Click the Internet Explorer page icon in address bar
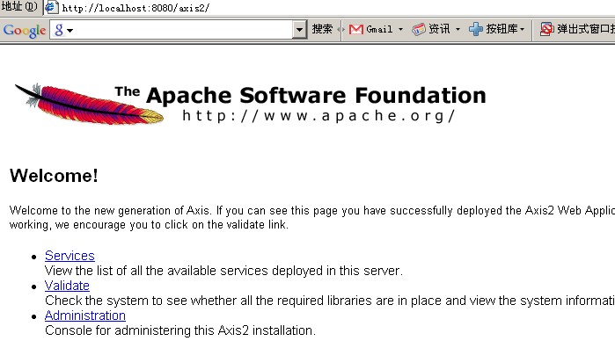 click(51, 7)
